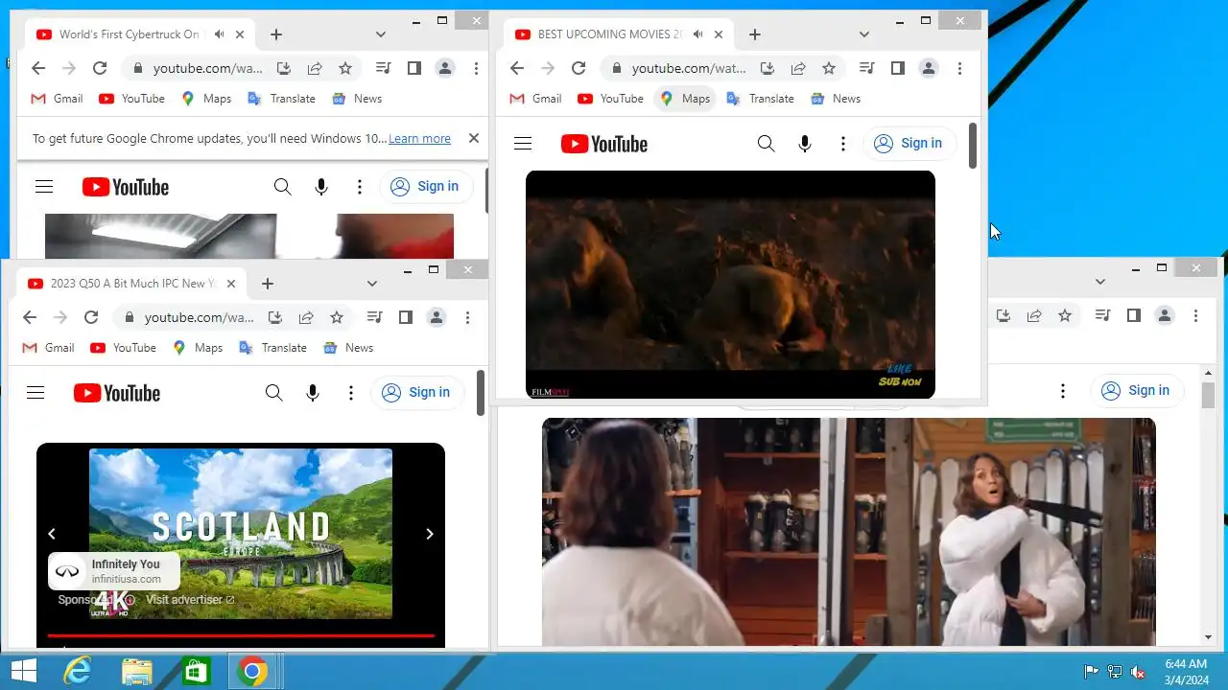This screenshot has height=690, width=1228.
Task: Click Sign in in Best Upcoming Movies window
Action: click(x=909, y=144)
